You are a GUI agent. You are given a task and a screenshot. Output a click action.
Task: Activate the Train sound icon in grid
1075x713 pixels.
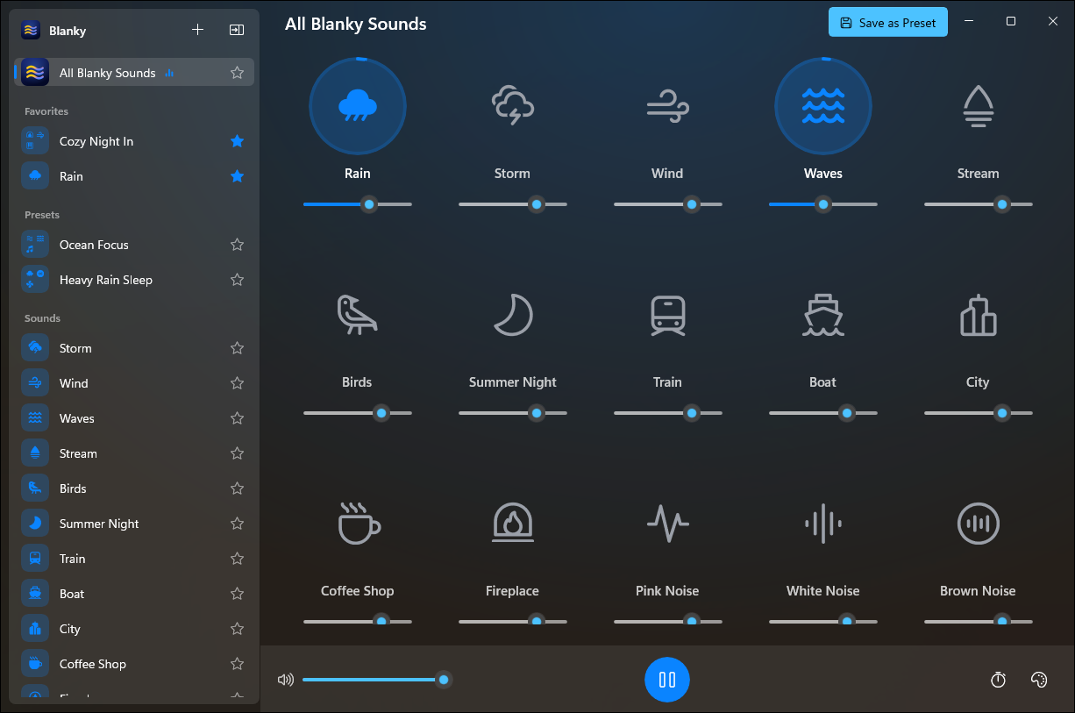coord(667,315)
